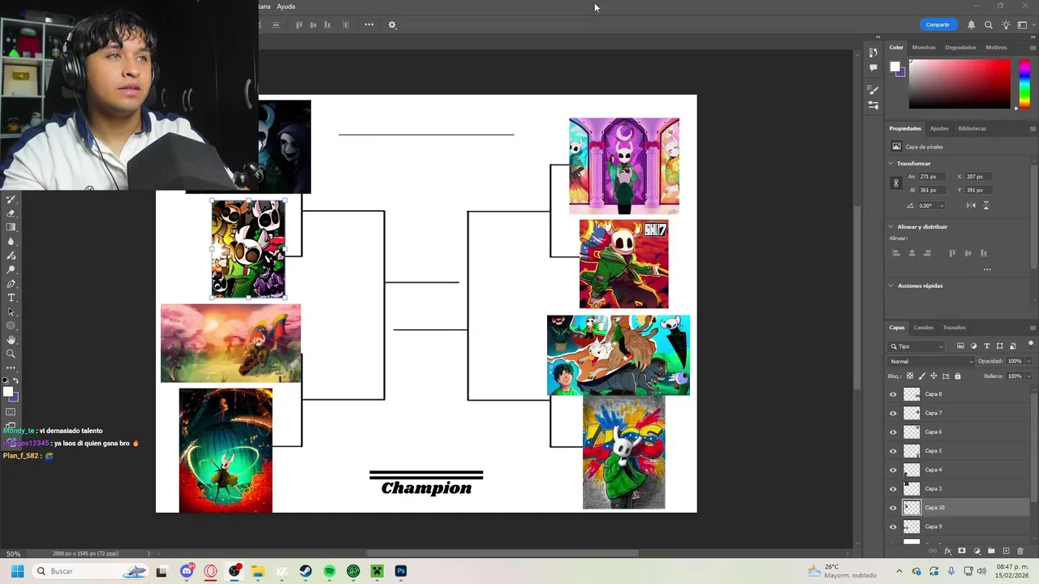1039x584 pixels.
Task: Click the Search magnifier icon at top right
Action: [989, 24]
